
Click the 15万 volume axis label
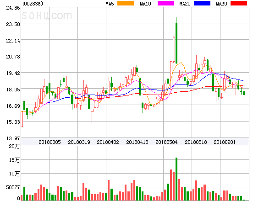pos(14,160)
